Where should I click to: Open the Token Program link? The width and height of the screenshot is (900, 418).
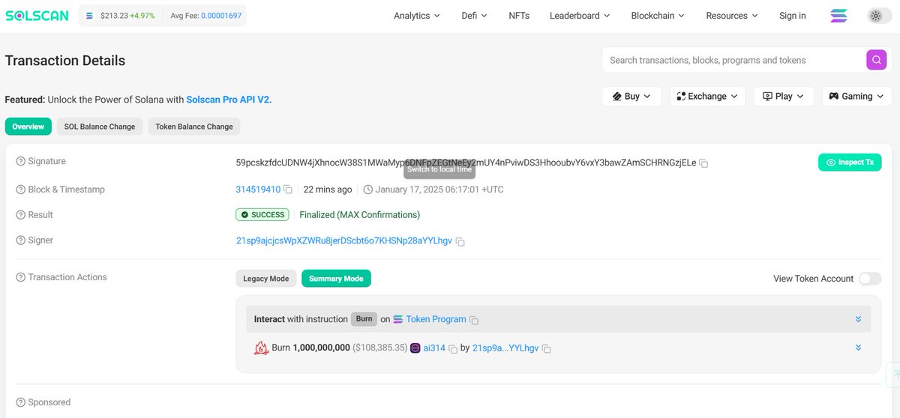click(436, 319)
